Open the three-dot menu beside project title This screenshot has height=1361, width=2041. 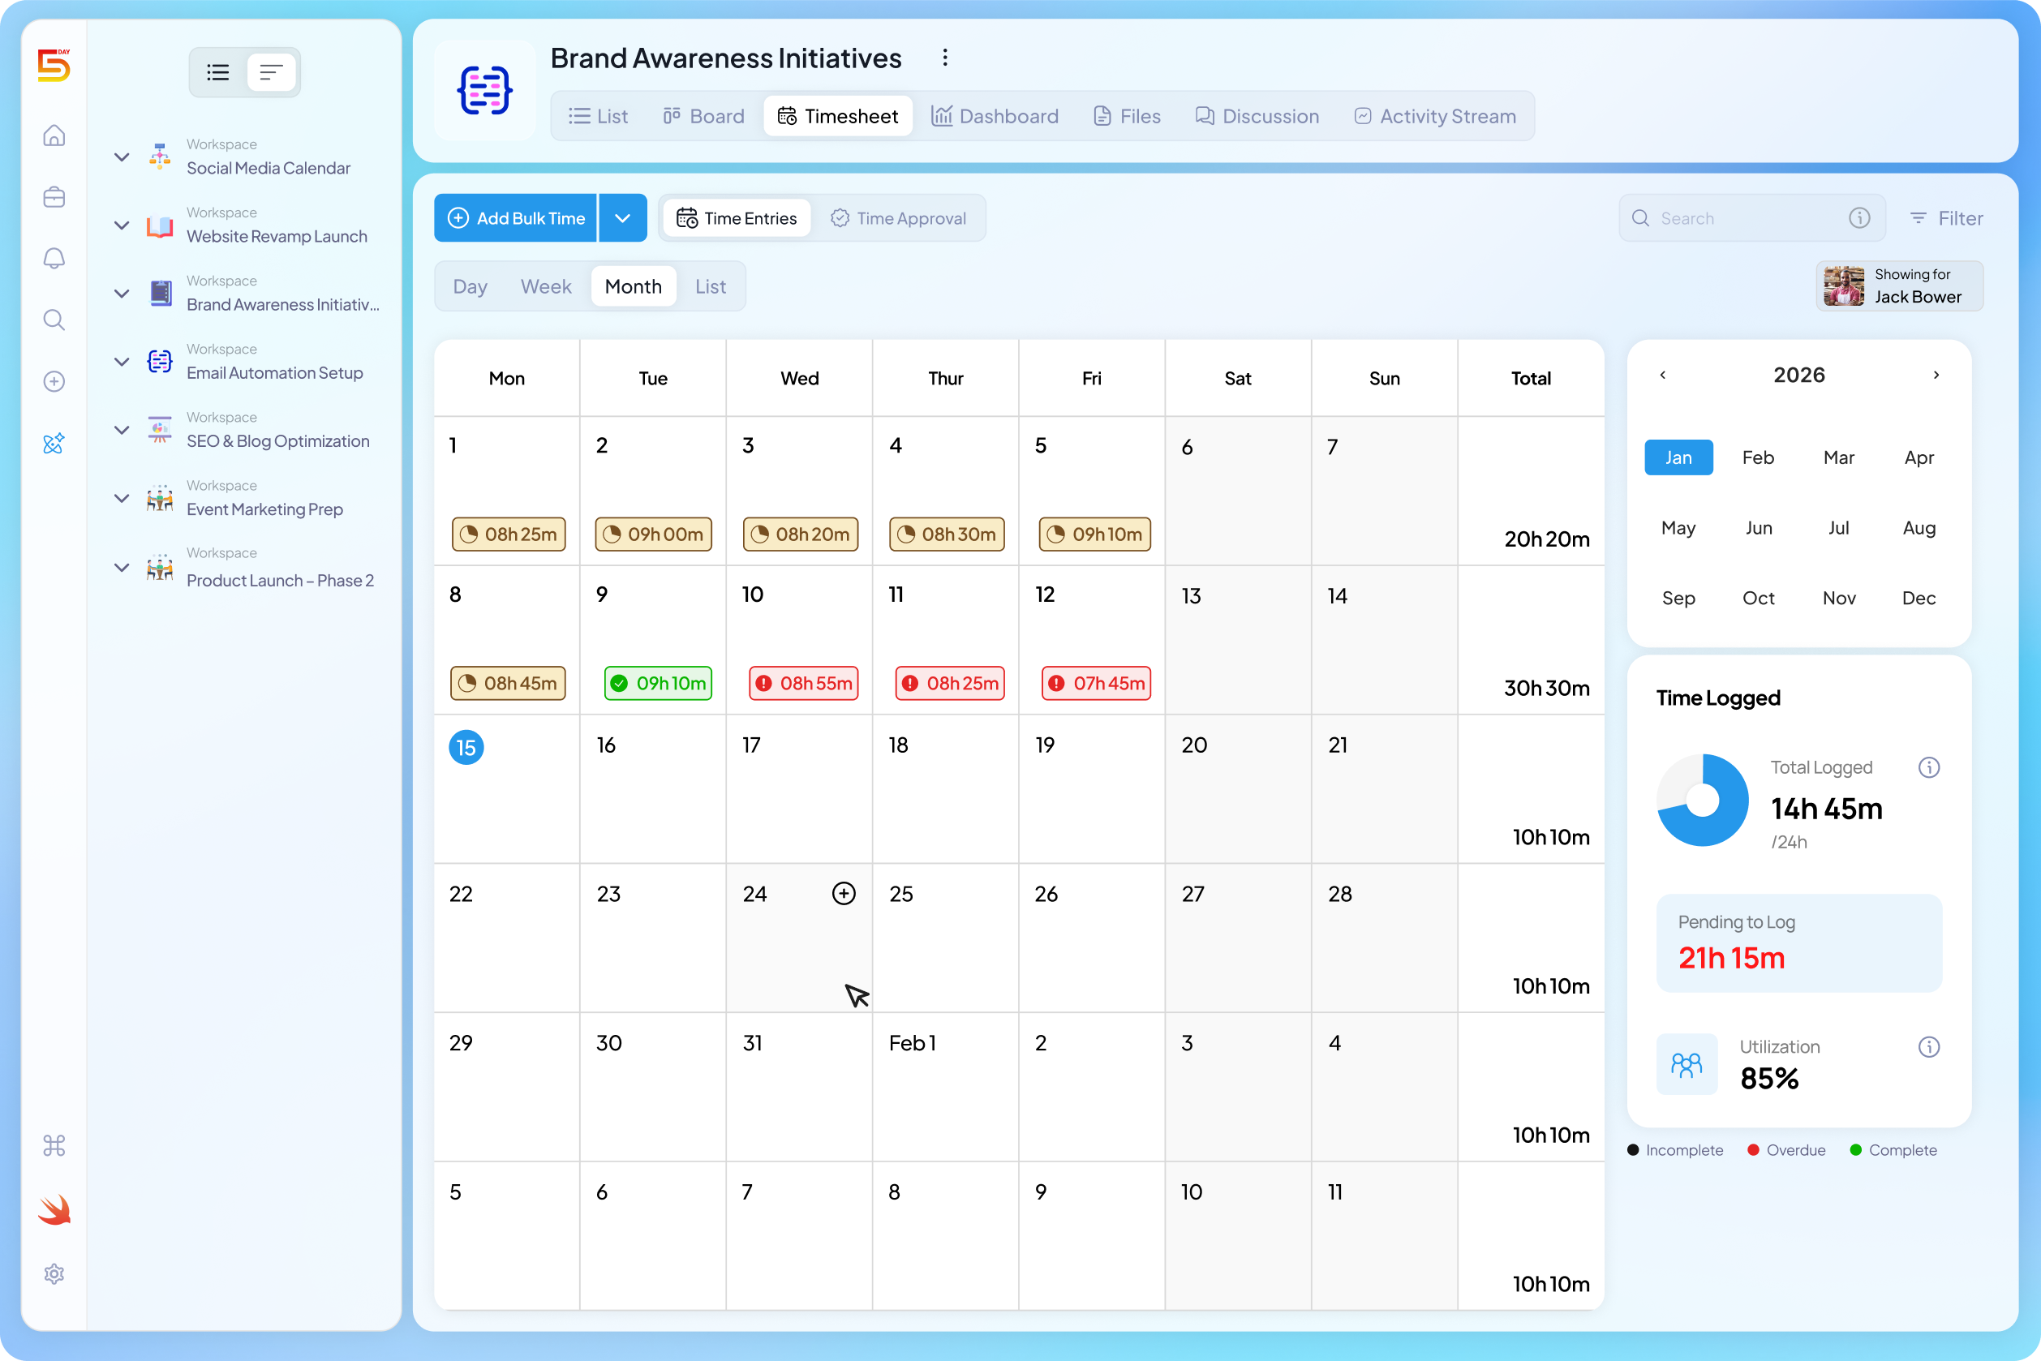click(944, 58)
